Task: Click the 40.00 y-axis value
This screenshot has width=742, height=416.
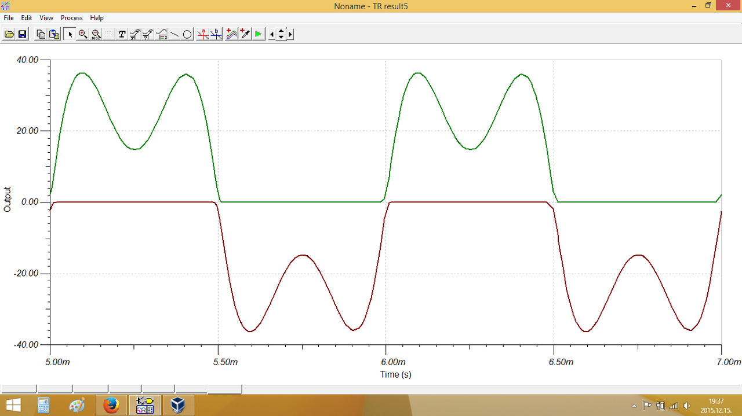Action: click(x=28, y=60)
